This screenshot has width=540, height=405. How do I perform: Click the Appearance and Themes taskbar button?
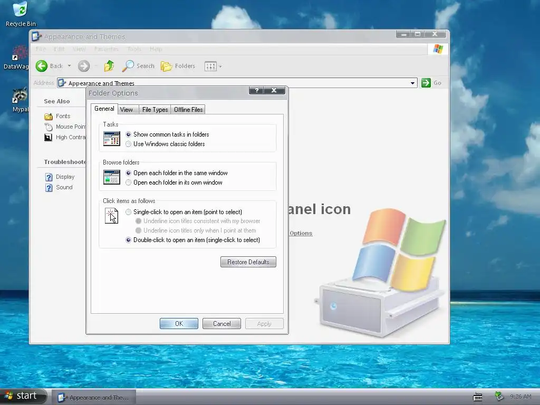pos(94,398)
